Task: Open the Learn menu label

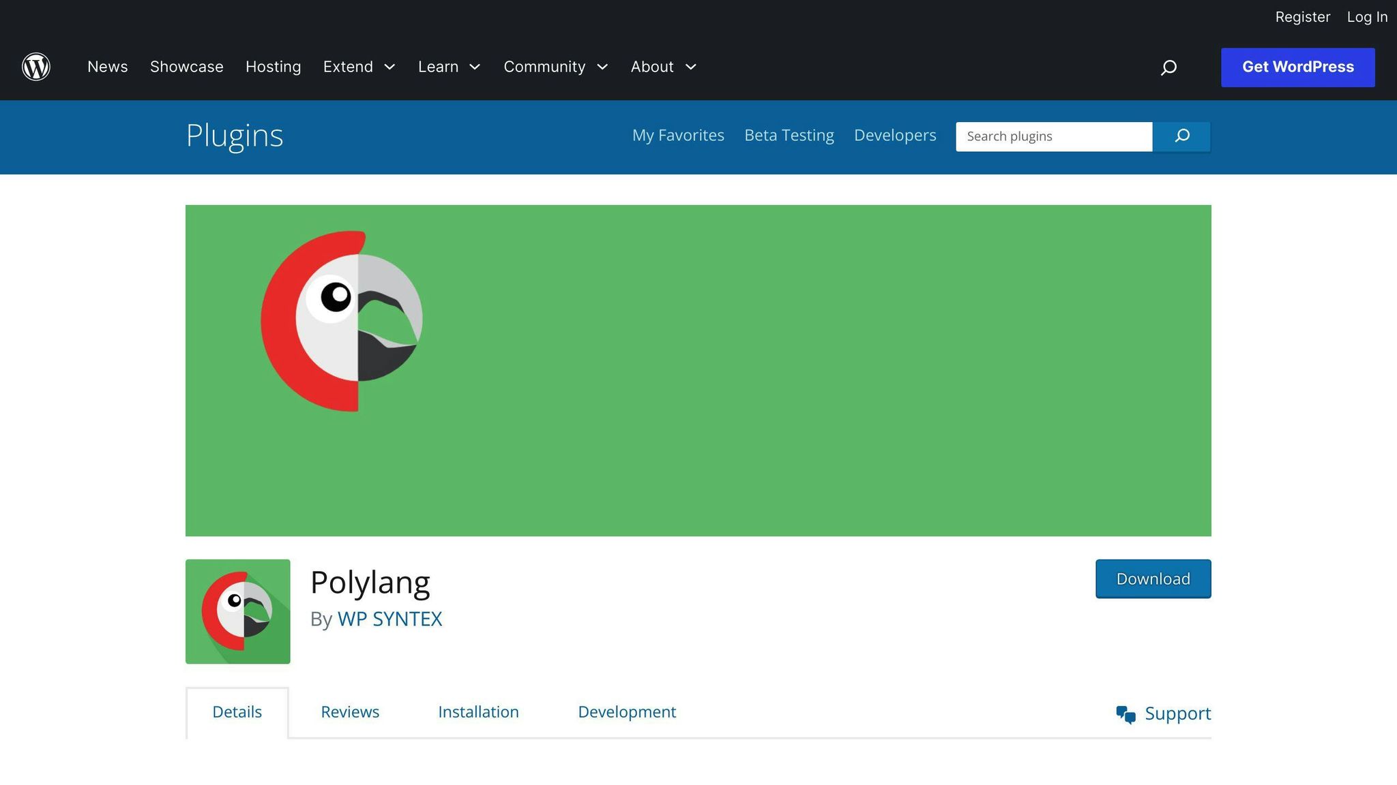Action: [438, 67]
